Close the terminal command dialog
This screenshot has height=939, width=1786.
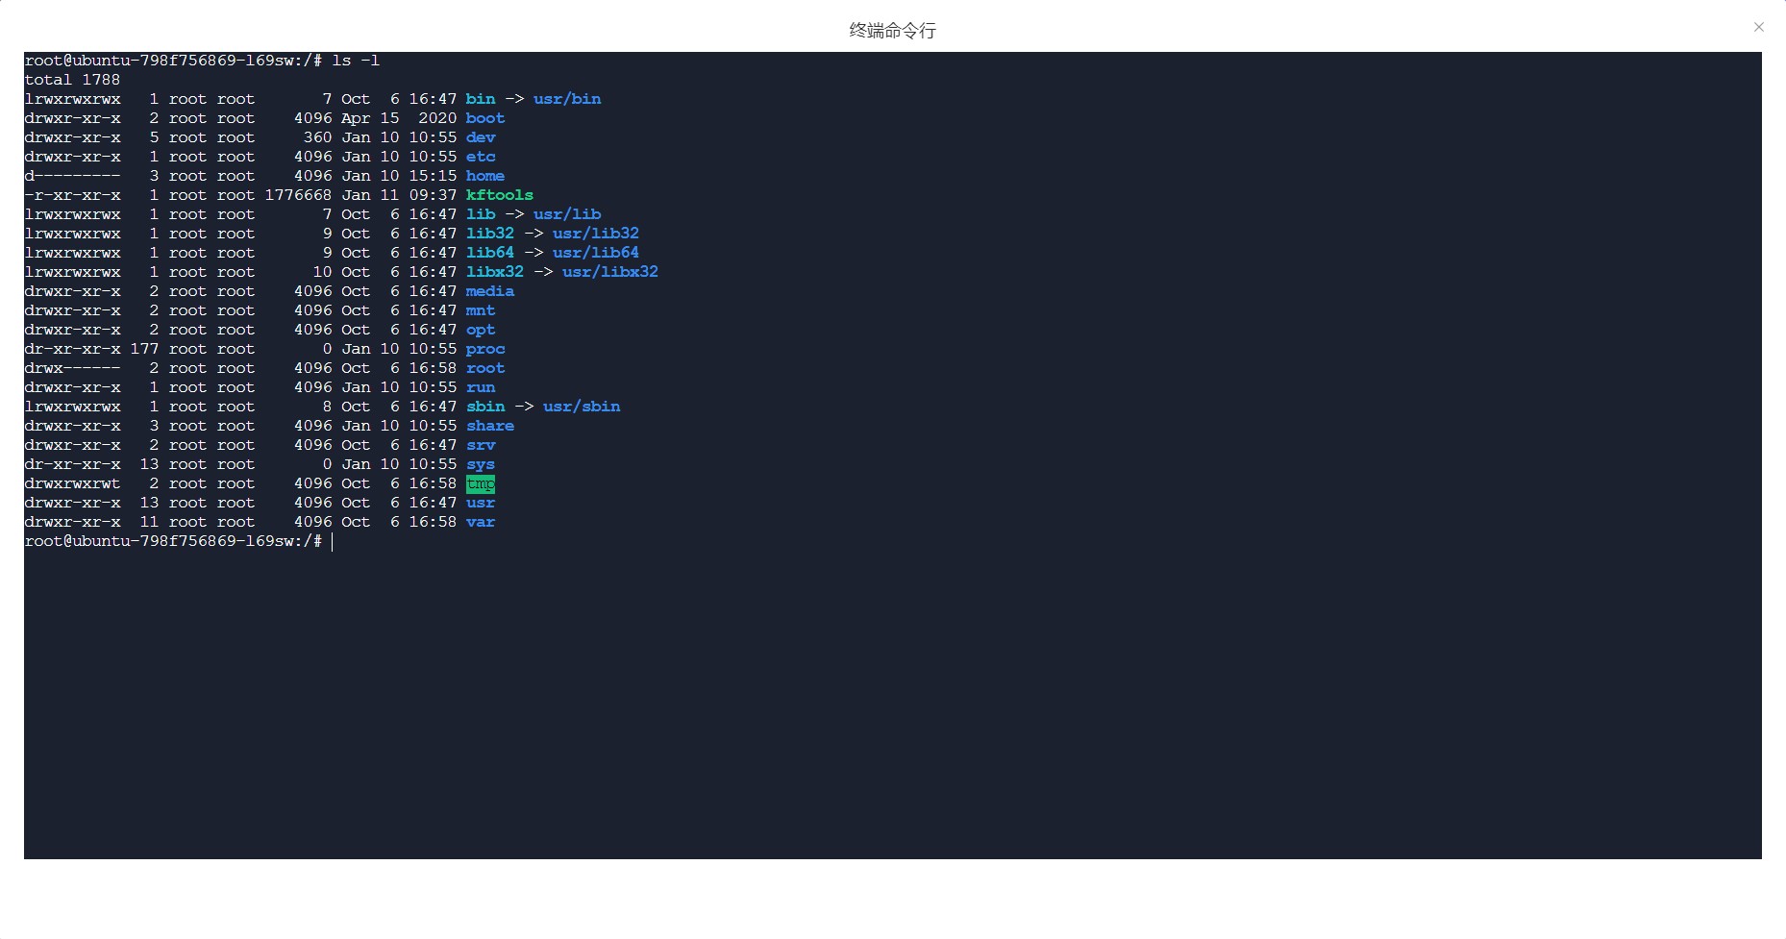click(x=1758, y=27)
